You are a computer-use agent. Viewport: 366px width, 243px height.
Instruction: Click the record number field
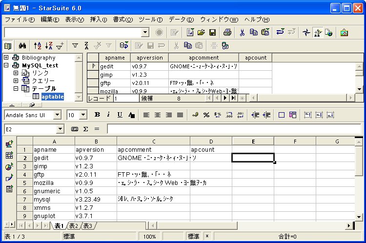tap(126, 98)
